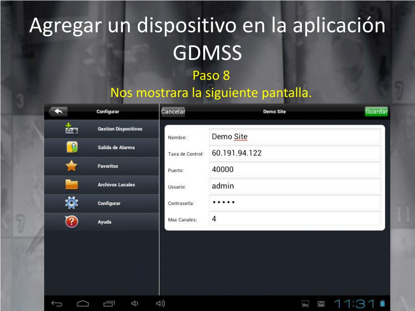Tap Android home navigation button
Screen dimensions: 415x311
coord(83,303)
